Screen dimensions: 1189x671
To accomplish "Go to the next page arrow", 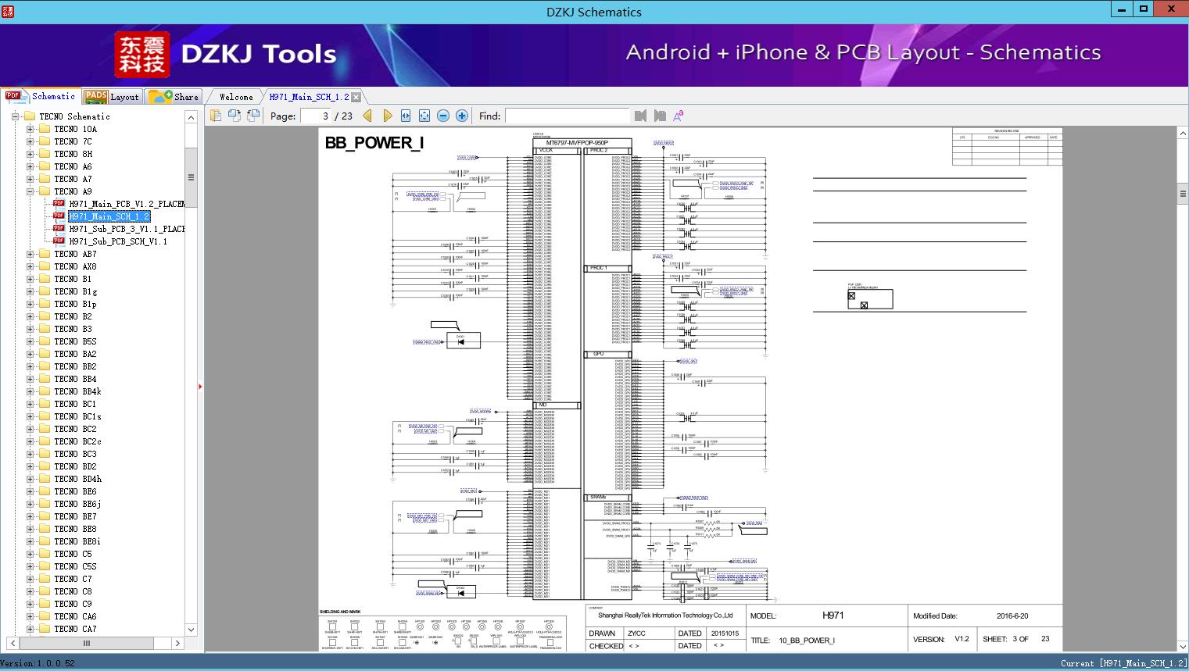I will point(387,116).
